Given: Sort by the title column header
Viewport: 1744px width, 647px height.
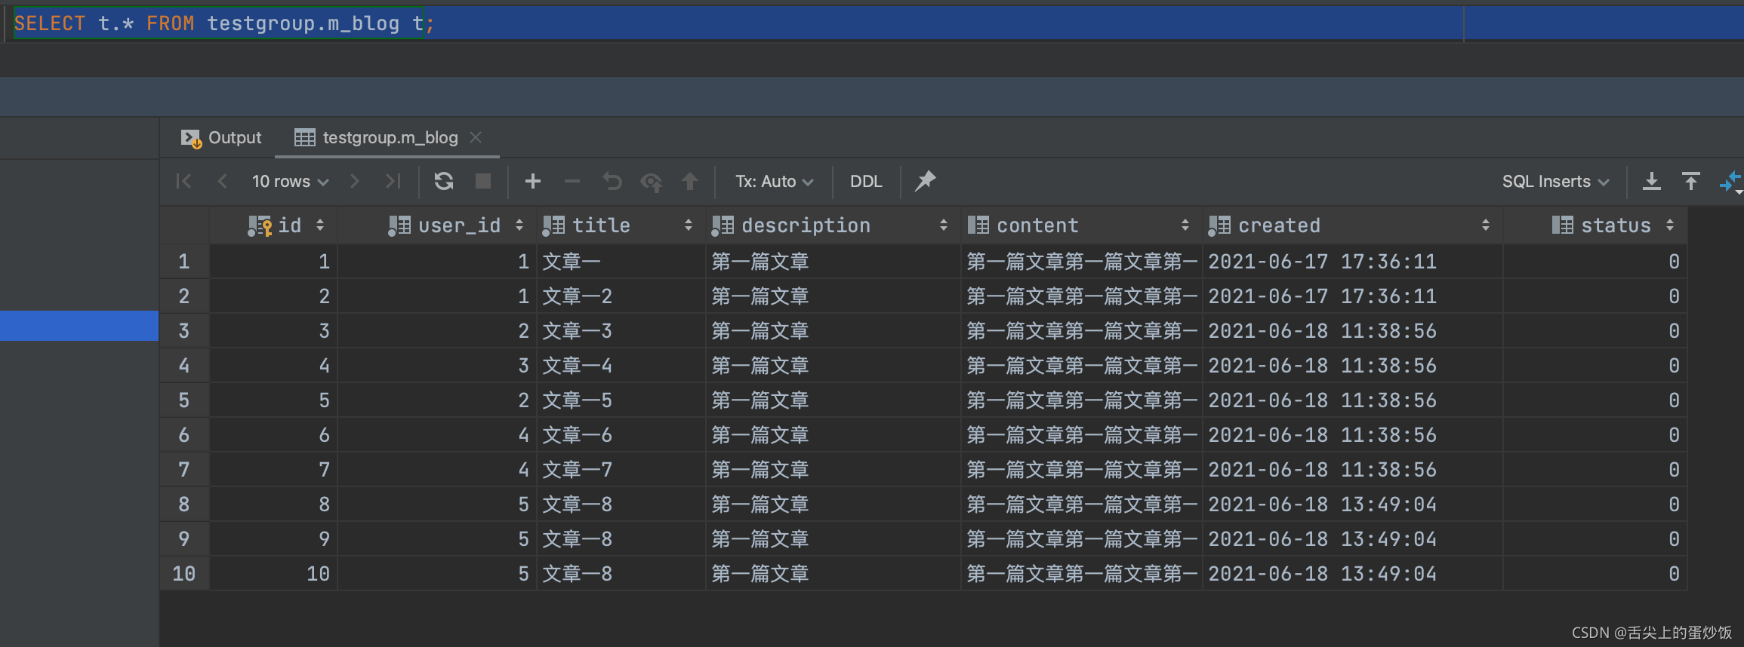Looking at the screenshot, I should click(621, 225).
